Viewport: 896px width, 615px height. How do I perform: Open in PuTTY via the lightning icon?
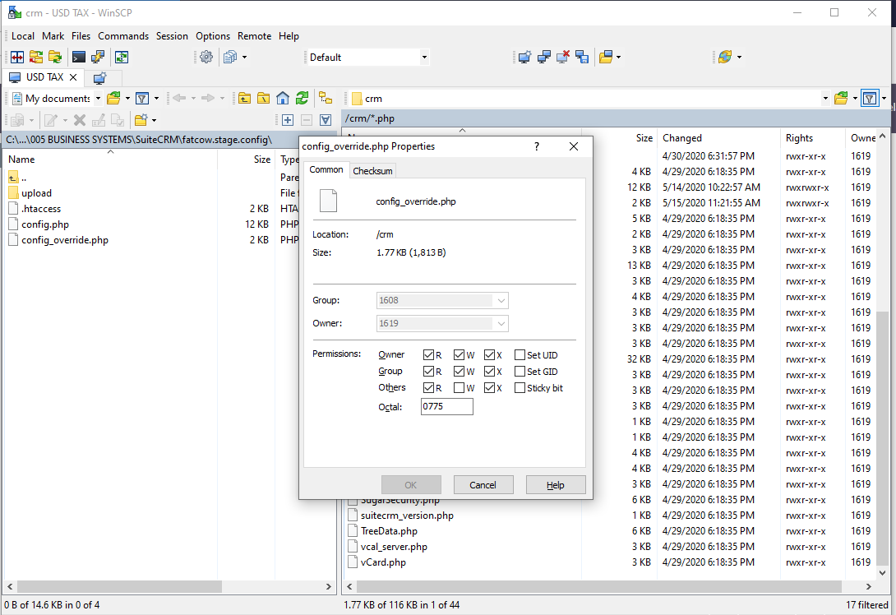[98, 58]
